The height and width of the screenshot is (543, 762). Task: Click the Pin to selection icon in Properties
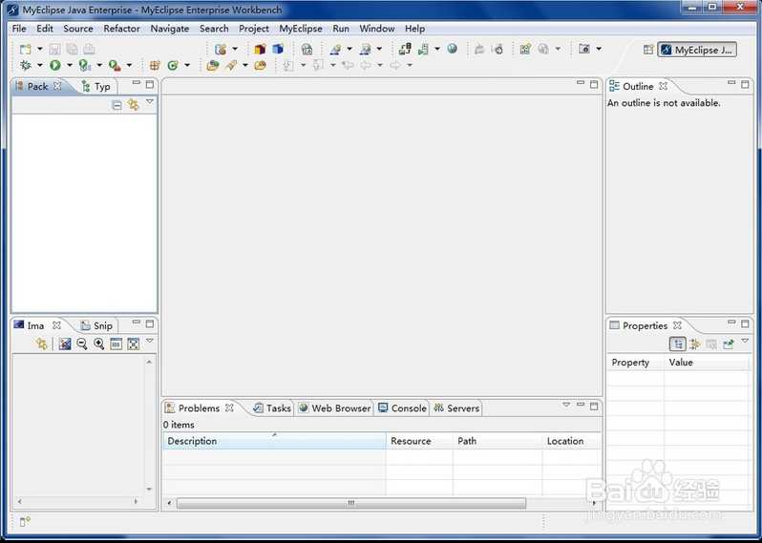tap(728, 345)
